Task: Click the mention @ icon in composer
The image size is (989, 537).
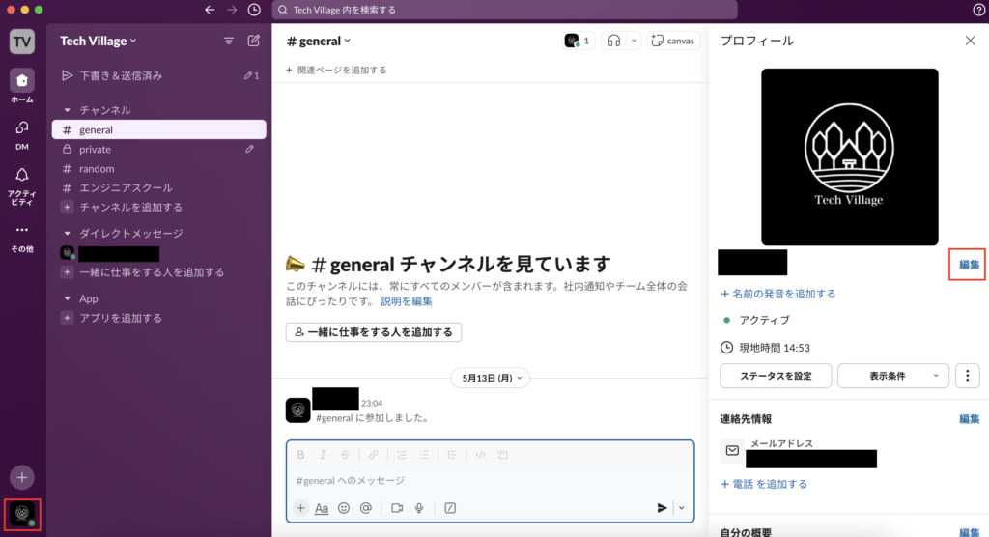Action: [x=366, y=508]
